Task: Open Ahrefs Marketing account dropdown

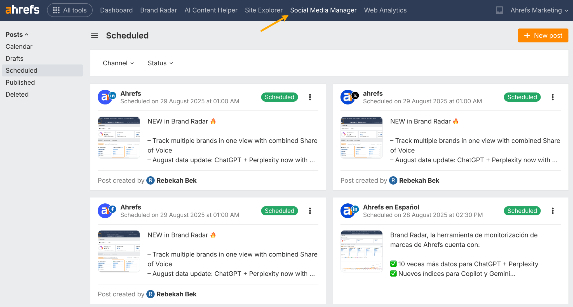Action: click(539, 10)
